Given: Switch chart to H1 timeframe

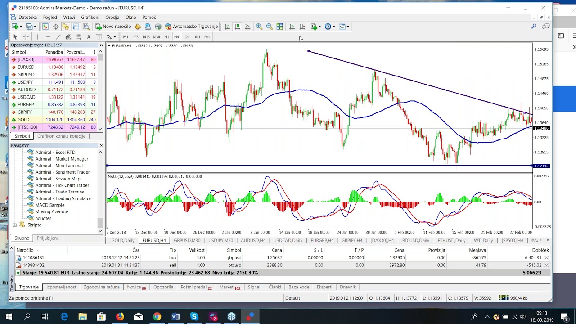Looking at the screenshot, I should click(x=166, y=37).
